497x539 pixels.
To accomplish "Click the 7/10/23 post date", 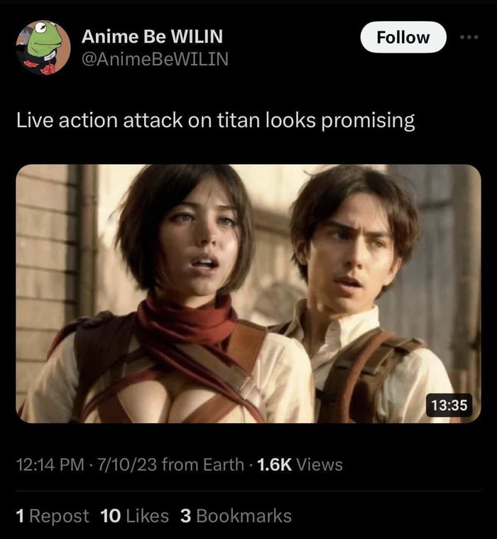I will 127,464.
